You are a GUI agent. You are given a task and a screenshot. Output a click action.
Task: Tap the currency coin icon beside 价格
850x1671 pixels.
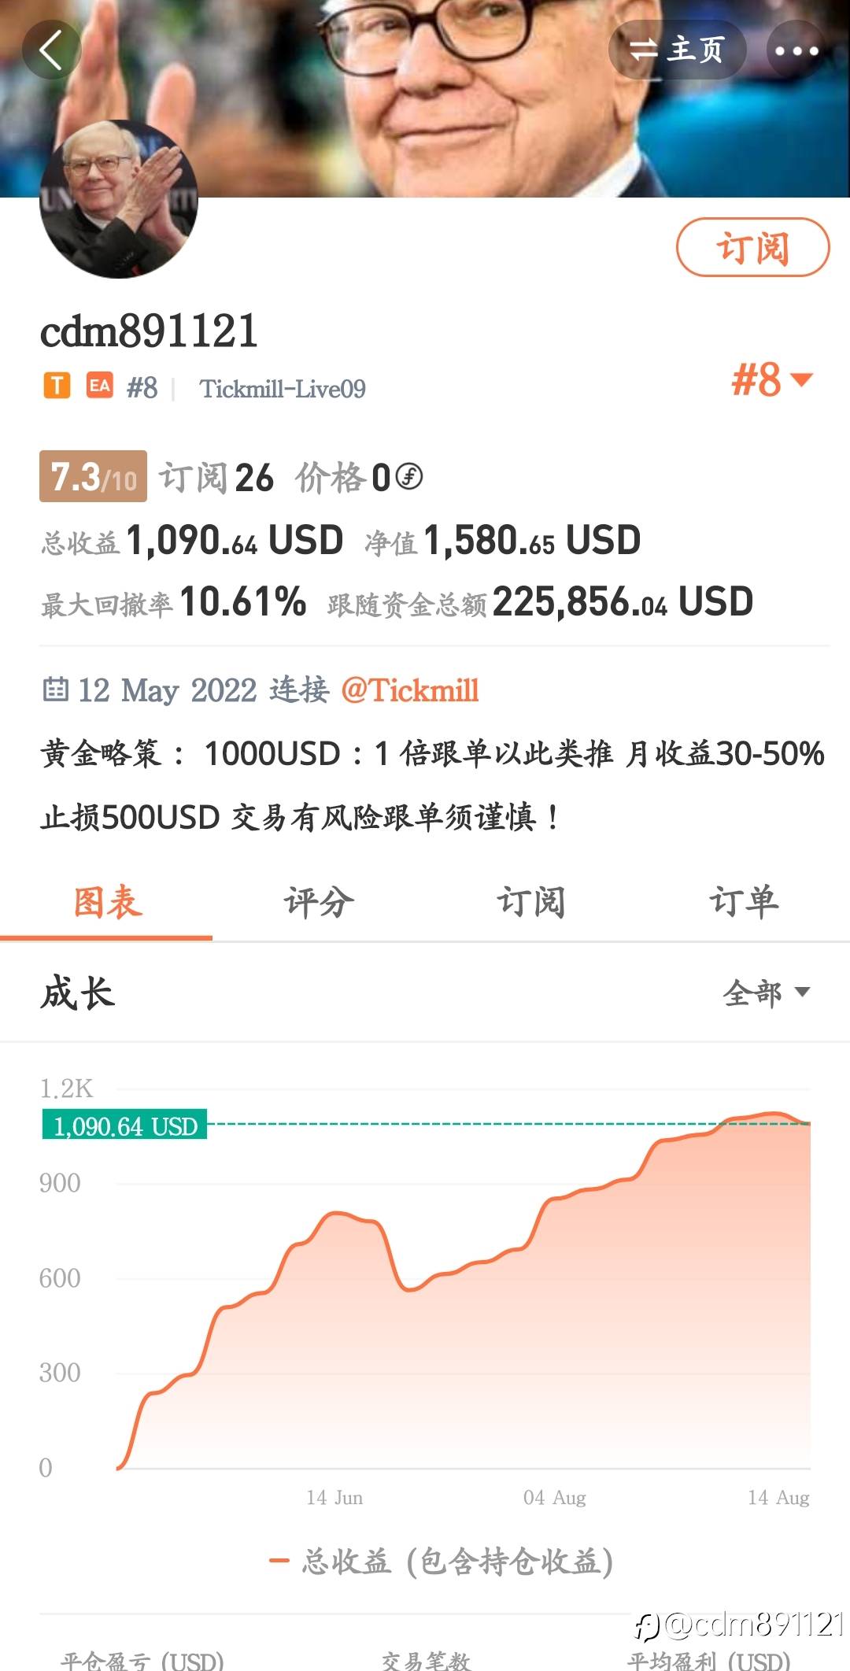[408, 476]
